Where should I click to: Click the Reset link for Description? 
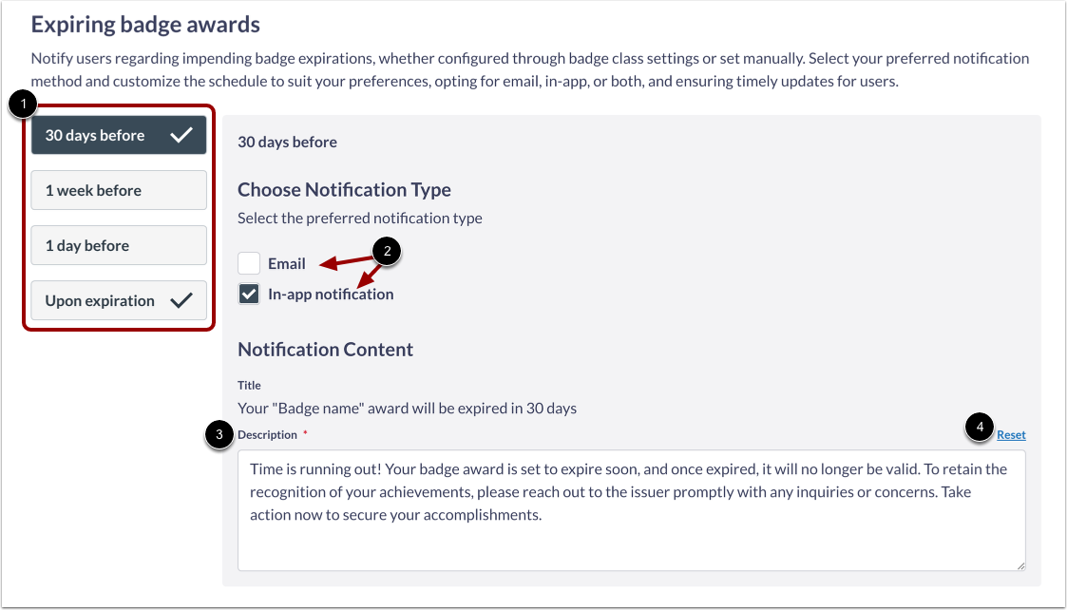[1011, 434]
